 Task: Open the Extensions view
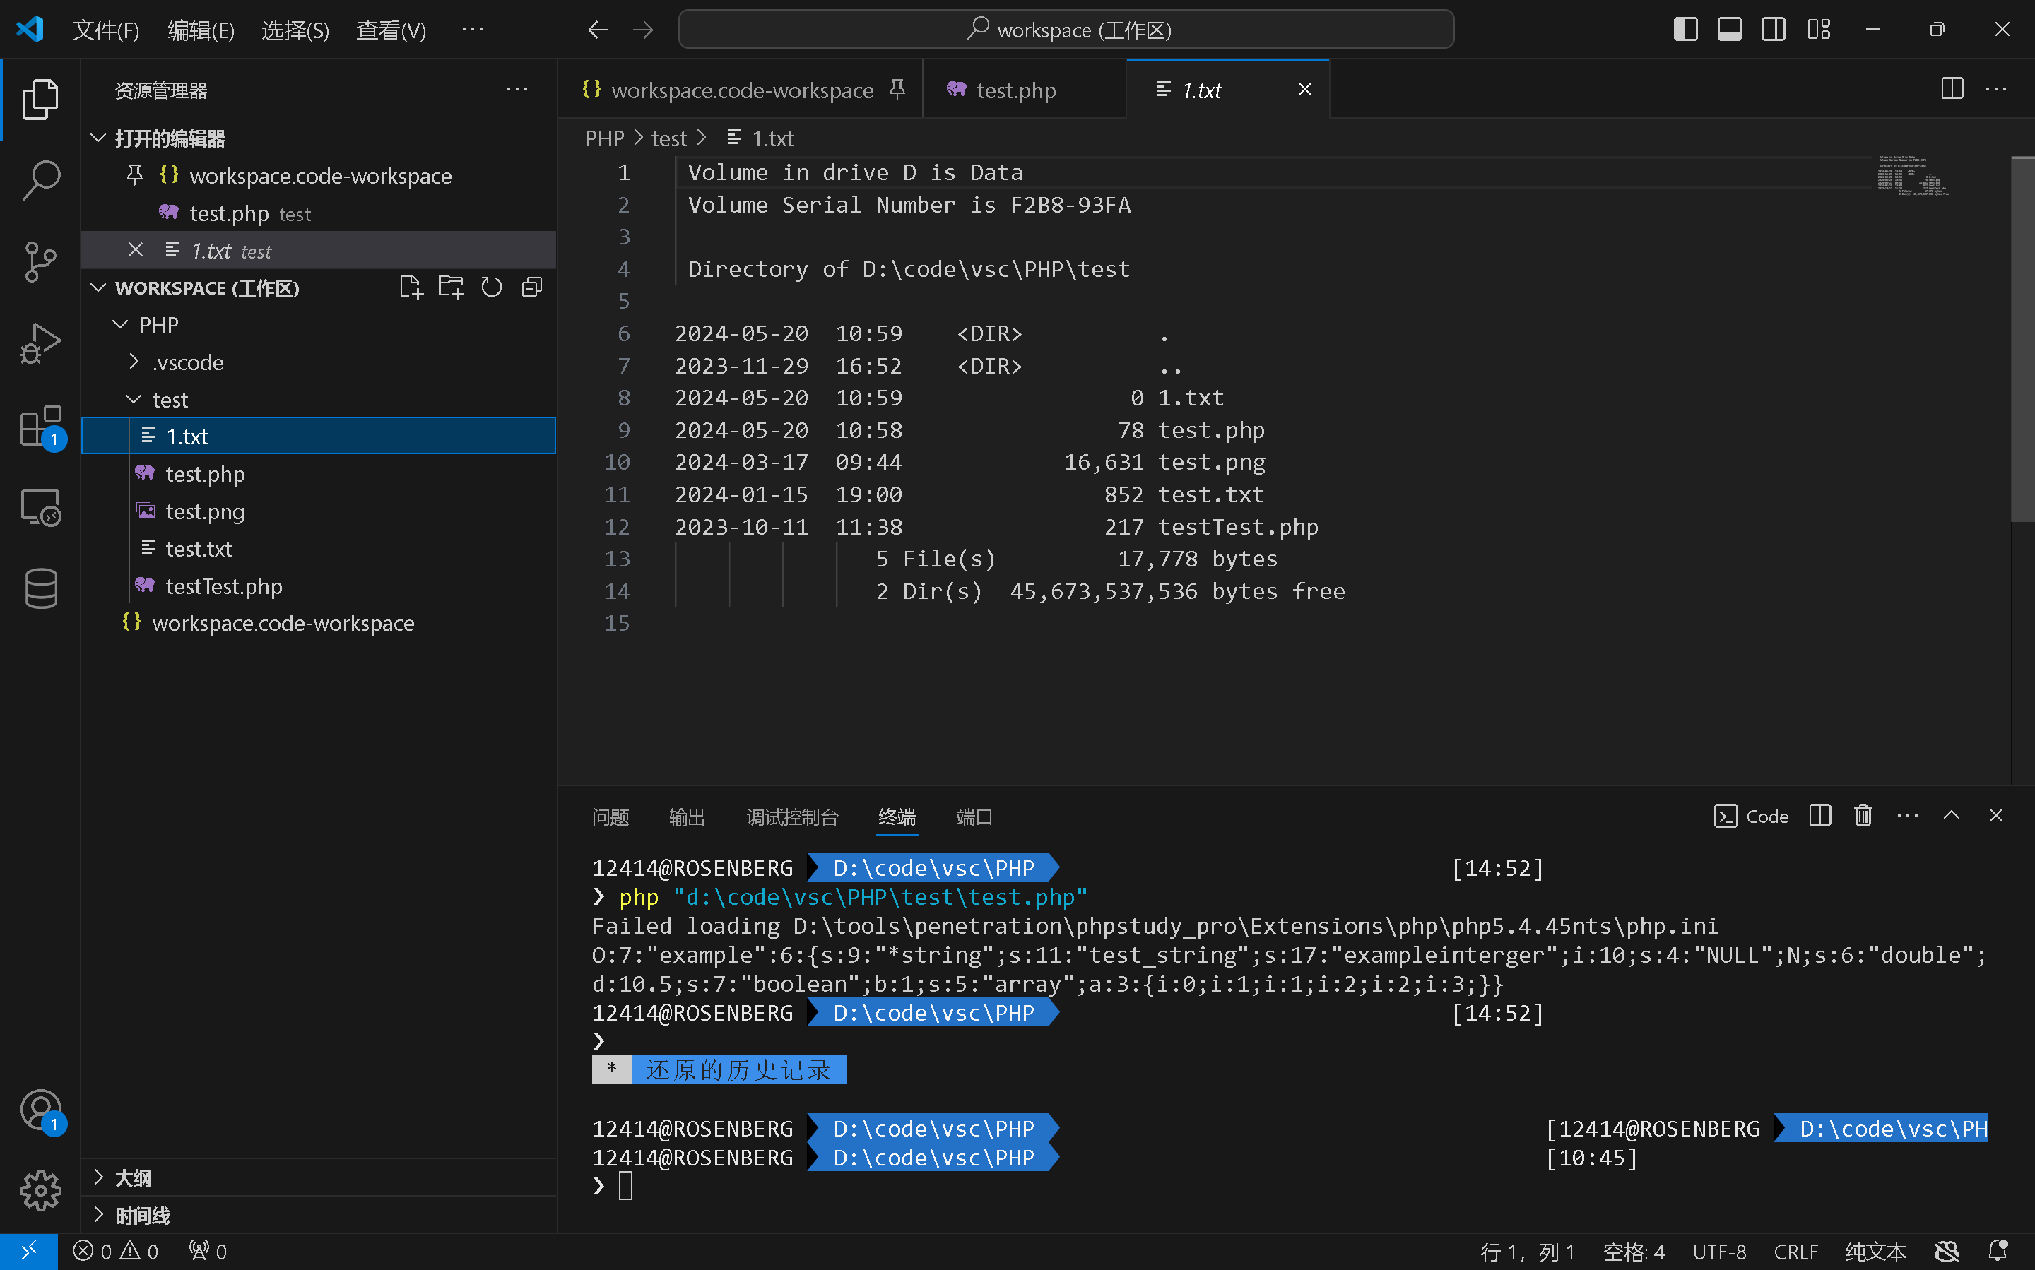40,425
